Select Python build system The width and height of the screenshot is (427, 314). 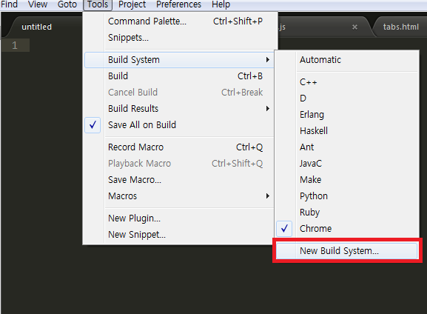[346, 196]
